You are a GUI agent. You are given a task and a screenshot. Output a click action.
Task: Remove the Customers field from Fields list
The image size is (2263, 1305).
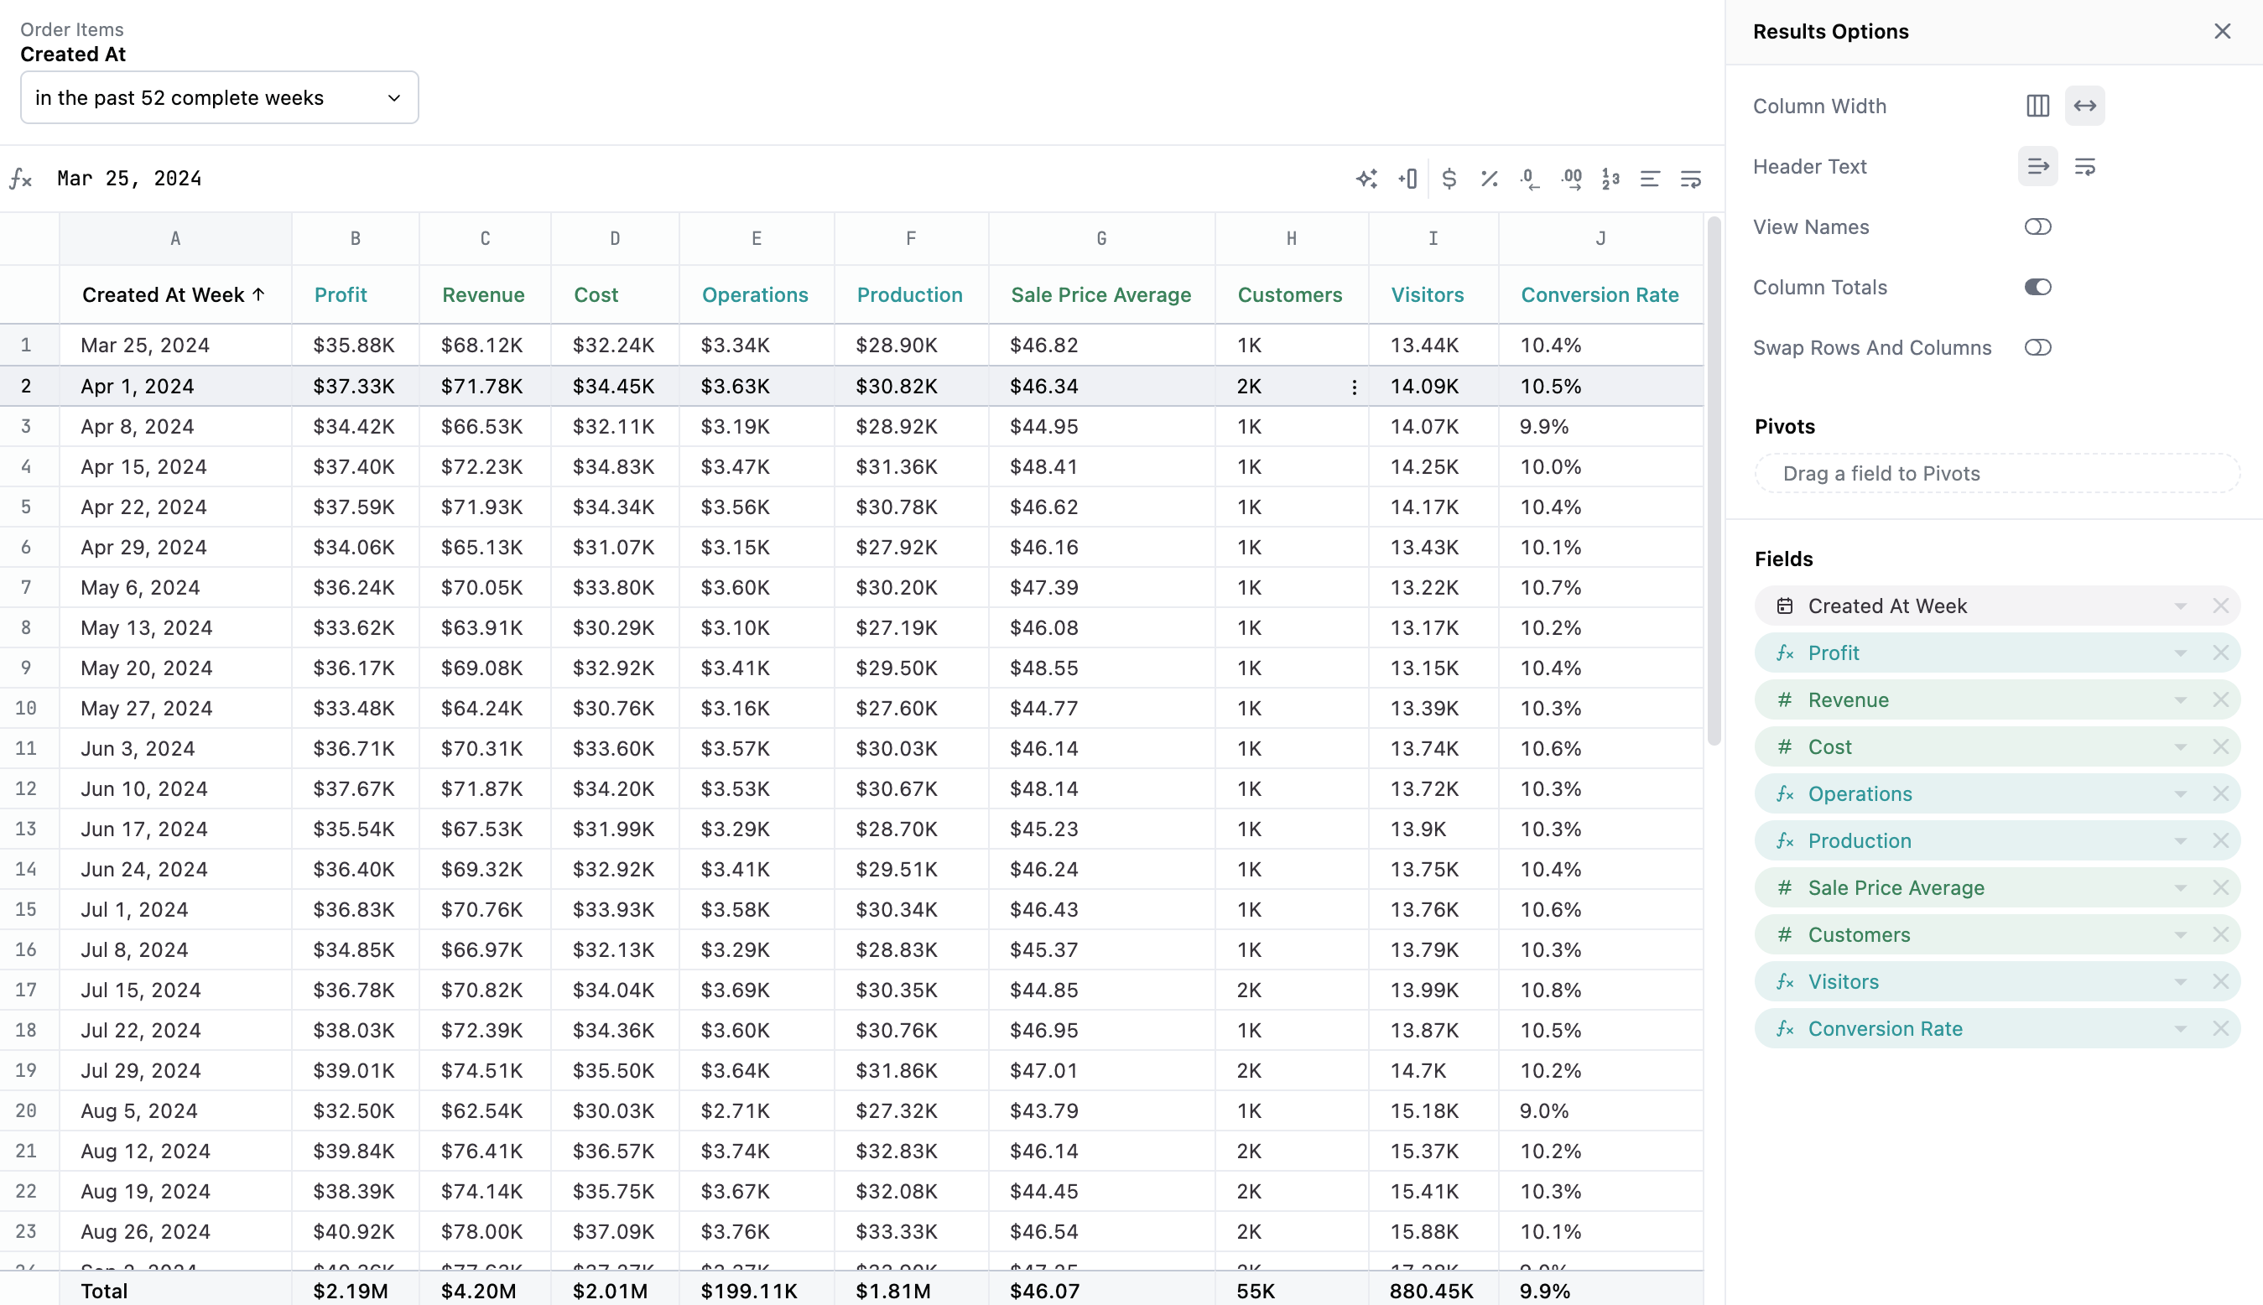(2220, 935)
